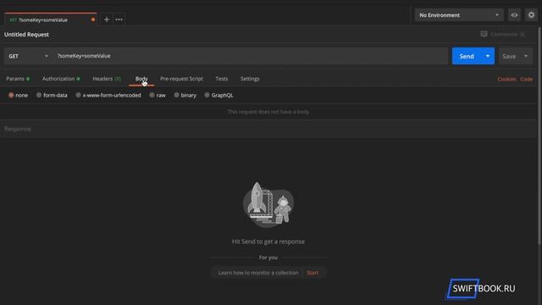Expand the Save button arrow options
542x305 pixels.
pyautogui.click(x=526, y=56)
